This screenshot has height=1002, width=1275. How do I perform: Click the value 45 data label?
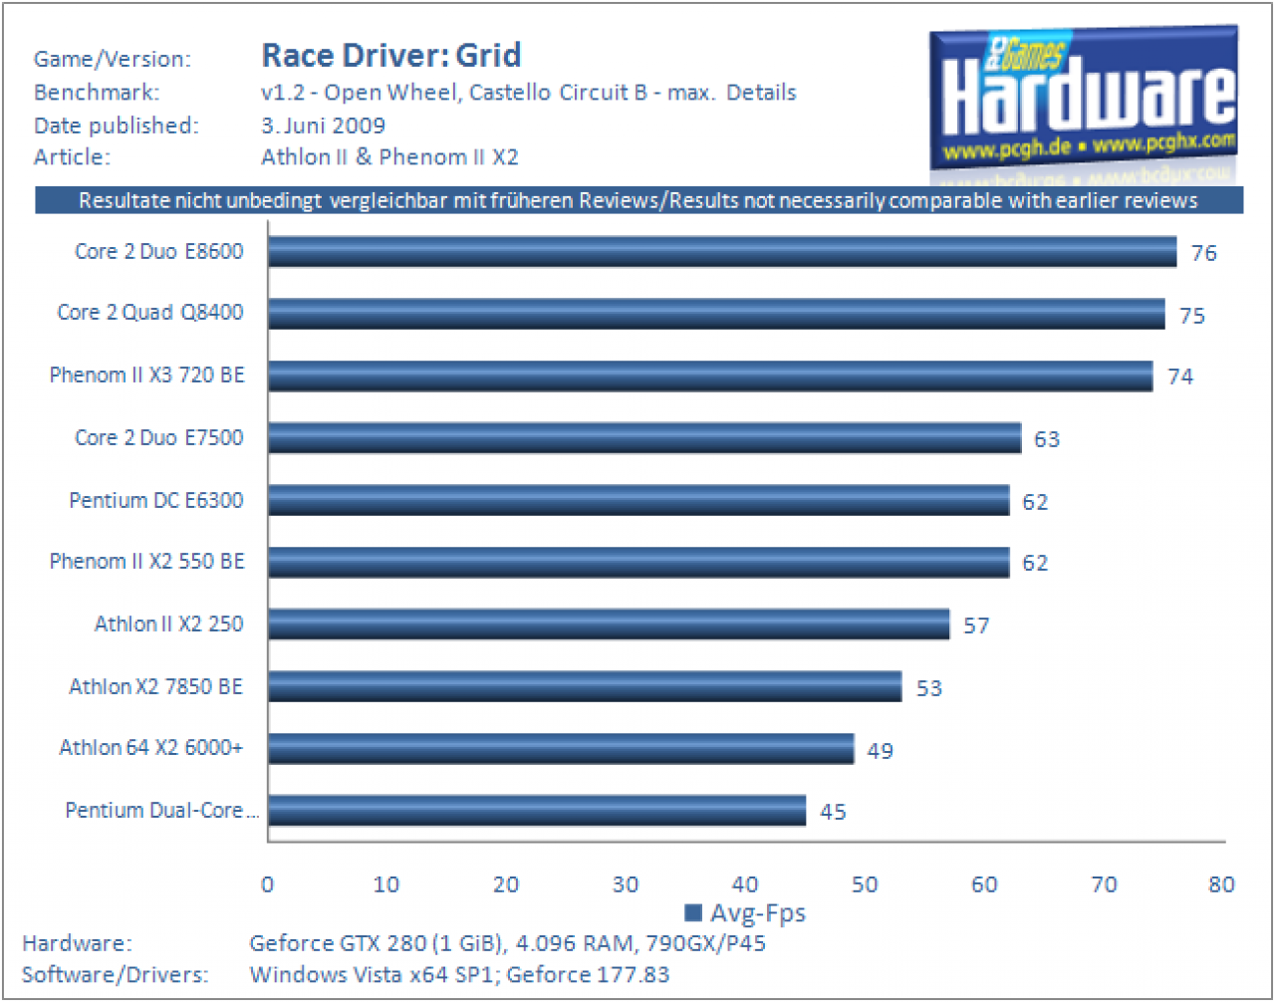pos(833,812)
